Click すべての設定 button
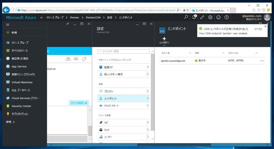The width and height of the screenshot is (274, 149). pos(79,103)
